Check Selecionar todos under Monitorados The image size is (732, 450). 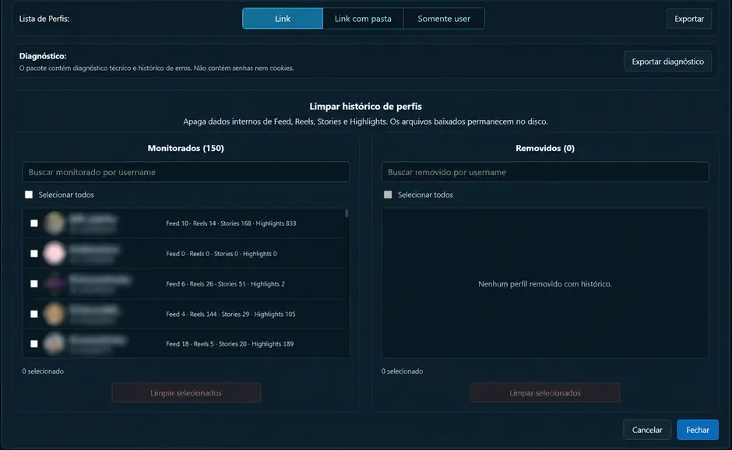tap(29, 195)
